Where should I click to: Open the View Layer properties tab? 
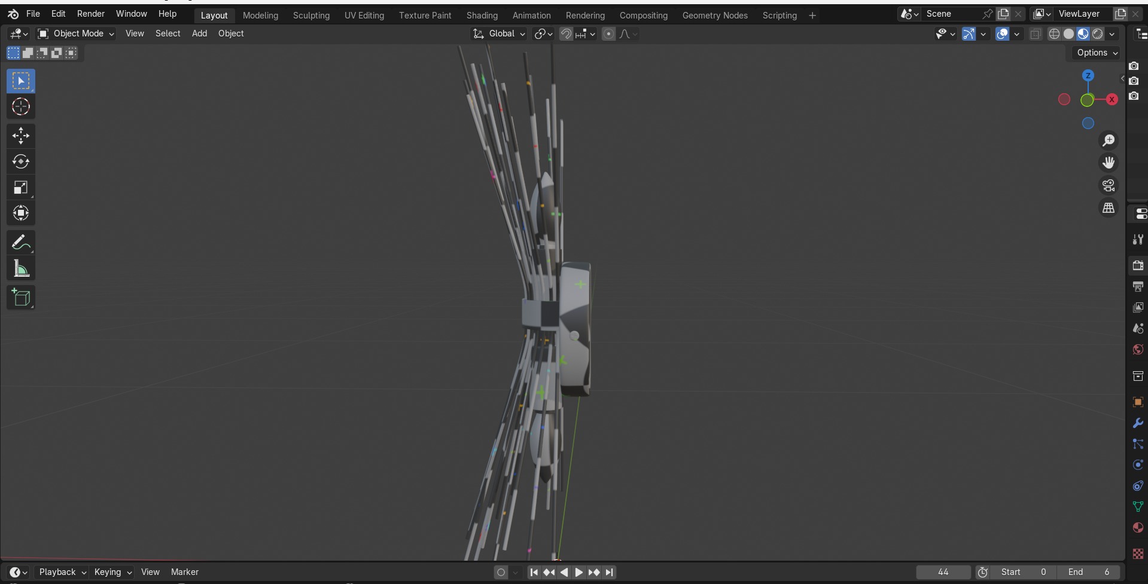pos(1138,307)
